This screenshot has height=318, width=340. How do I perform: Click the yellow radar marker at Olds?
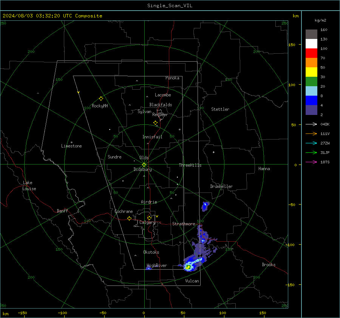[x=144, y=165]
